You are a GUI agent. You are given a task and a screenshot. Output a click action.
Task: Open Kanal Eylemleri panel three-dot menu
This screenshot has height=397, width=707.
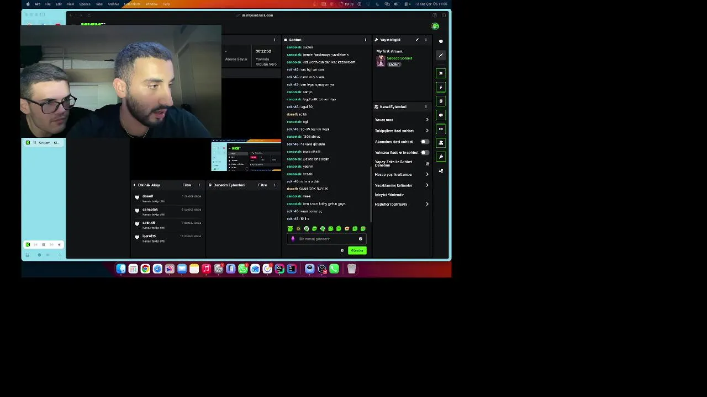(425, 107)
